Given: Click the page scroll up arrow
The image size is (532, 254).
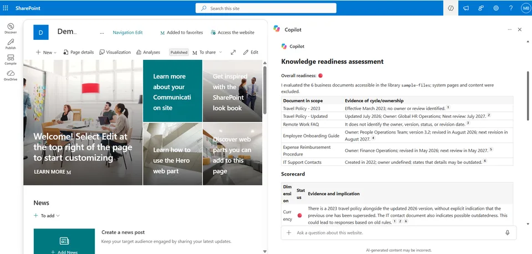Looking at the screenshot, I should (265, 63).
